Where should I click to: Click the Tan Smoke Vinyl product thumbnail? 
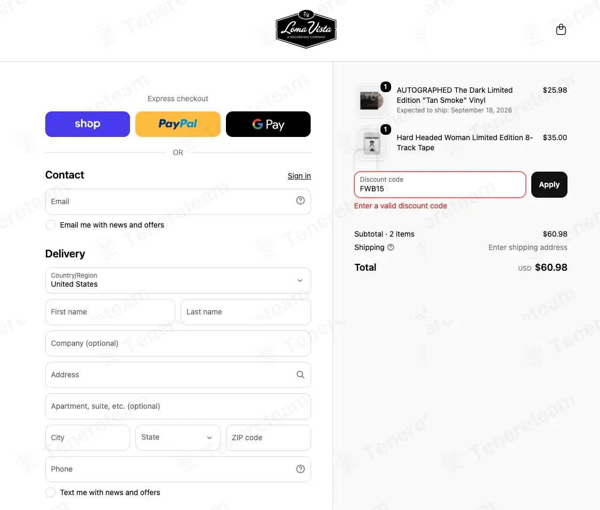(x=371, y=101)
